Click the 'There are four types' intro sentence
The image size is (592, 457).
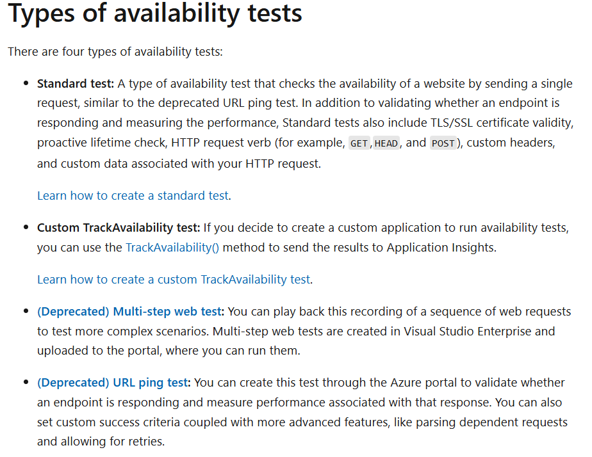(x=115, y=51)
